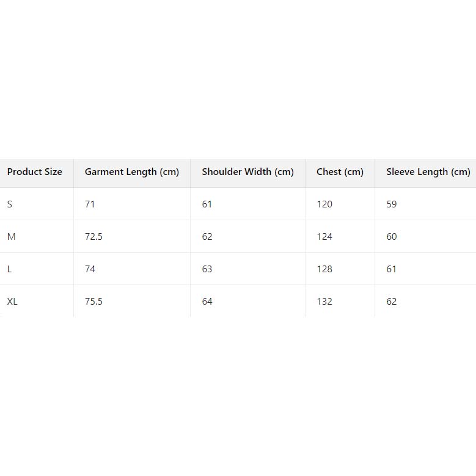
Task: Click the size S row label
Action: (10, 204)
